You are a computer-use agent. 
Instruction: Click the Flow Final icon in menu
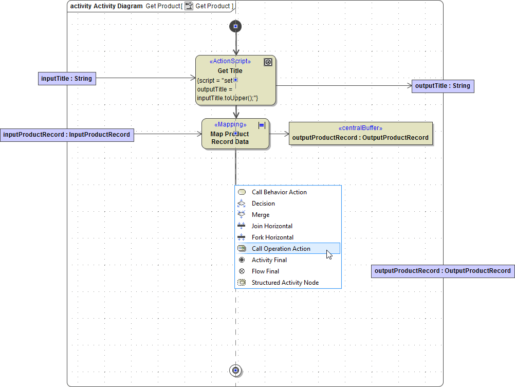point(242,271)
